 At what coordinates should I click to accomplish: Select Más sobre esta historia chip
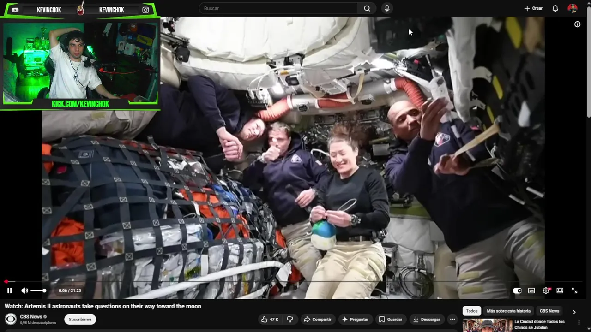coord(509,311)
